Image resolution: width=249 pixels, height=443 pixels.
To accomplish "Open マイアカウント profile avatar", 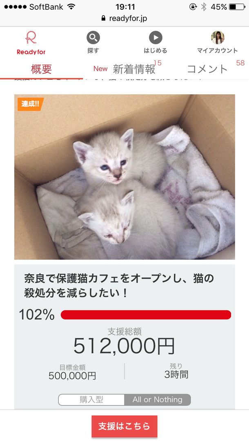I will tap(218, 38).
